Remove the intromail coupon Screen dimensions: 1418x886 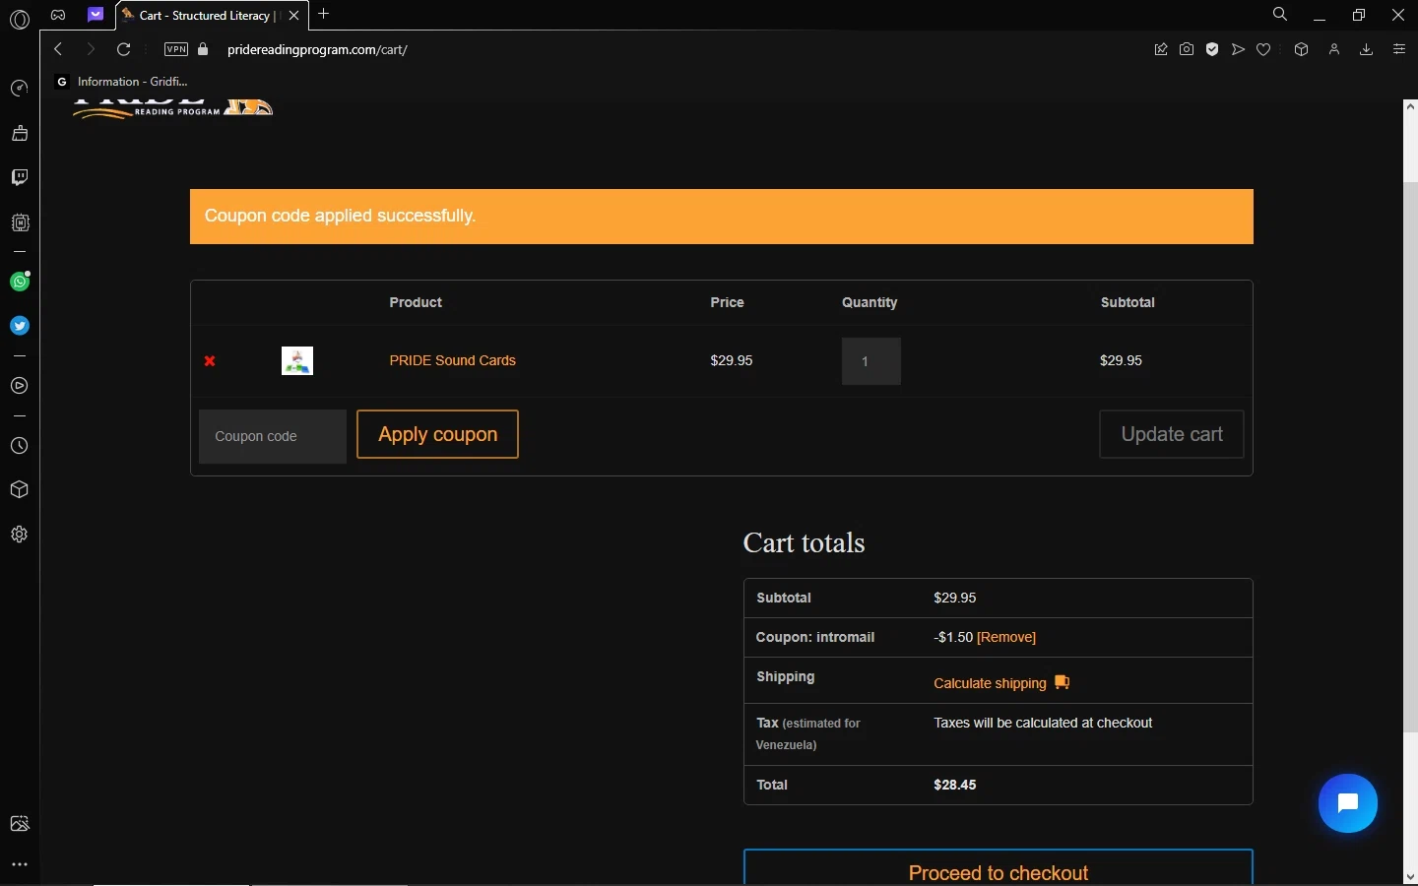pos(1005,637)
